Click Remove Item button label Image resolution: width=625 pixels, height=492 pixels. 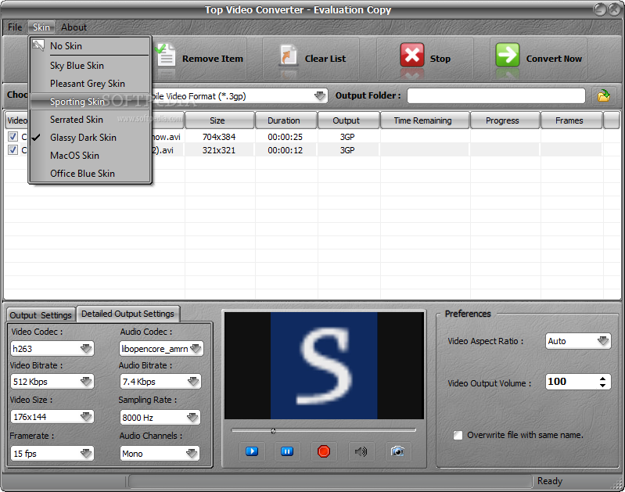point(213,59)
